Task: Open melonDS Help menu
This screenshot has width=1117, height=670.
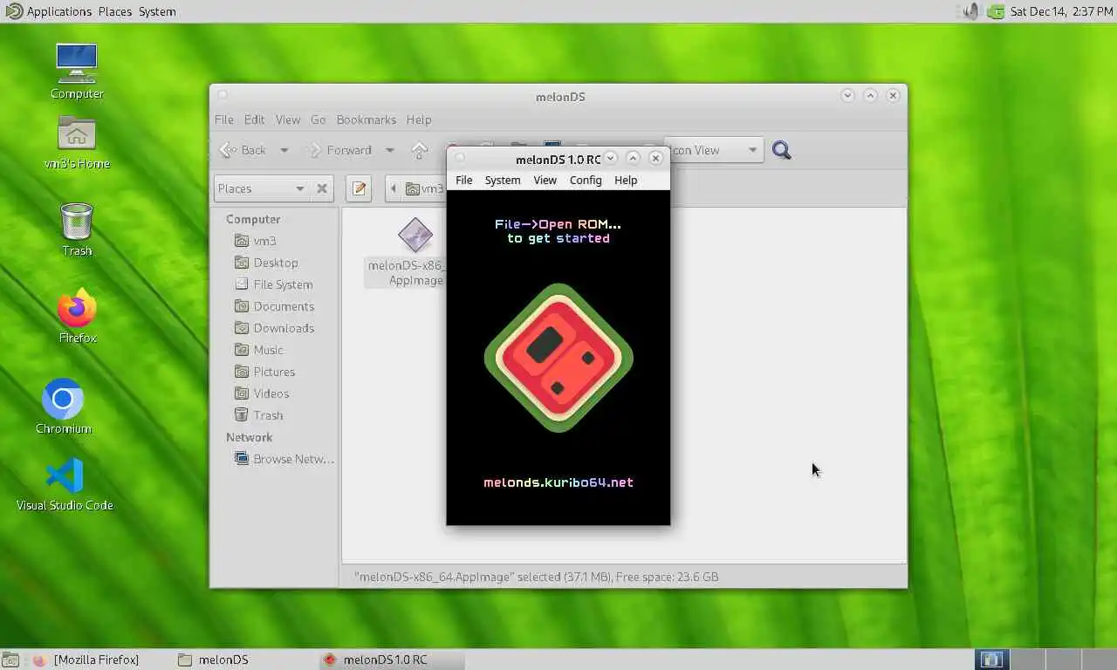Action: (626, 180)
